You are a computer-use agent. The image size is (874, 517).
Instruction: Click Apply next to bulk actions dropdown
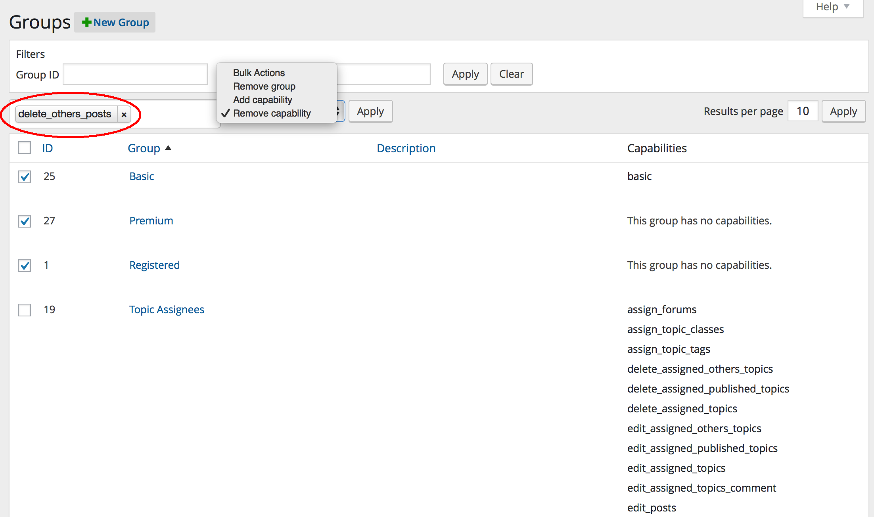coord(370,111)
